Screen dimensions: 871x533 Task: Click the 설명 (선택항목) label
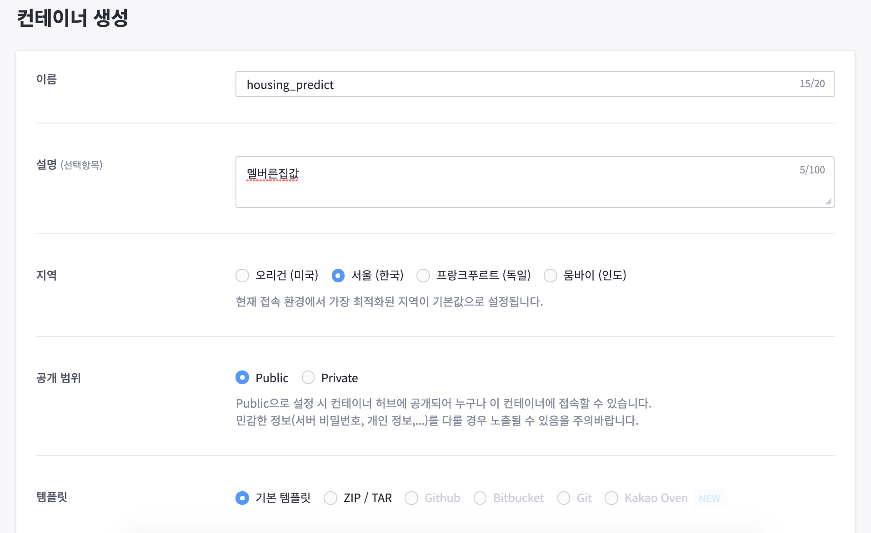[70, 165]
